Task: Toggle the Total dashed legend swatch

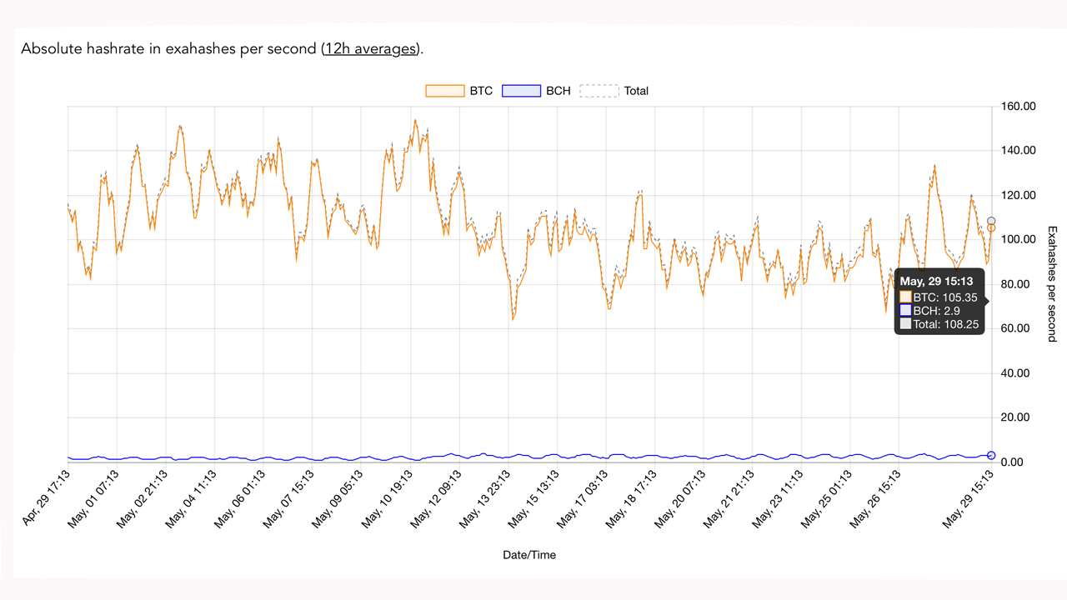Action: coord(599,91)
